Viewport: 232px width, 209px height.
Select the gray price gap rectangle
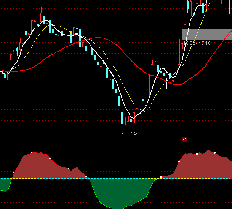point(207,34)
